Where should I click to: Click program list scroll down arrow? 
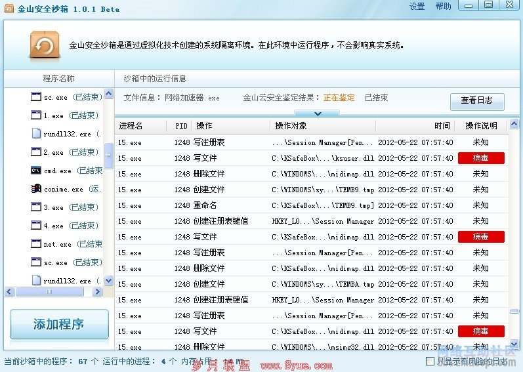[109, 280]
